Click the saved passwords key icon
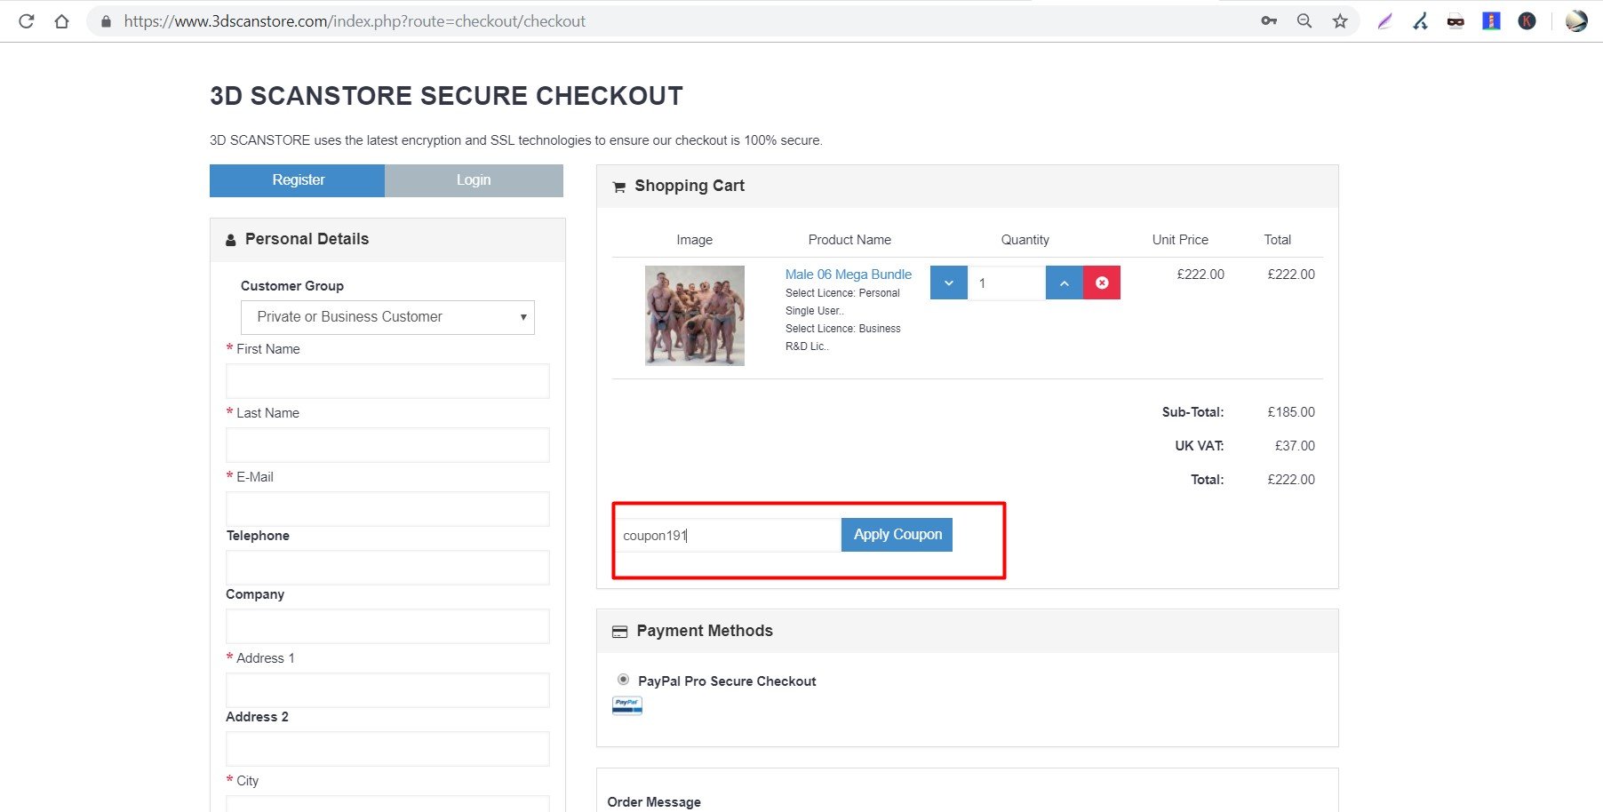 [x=1269, y=21]
